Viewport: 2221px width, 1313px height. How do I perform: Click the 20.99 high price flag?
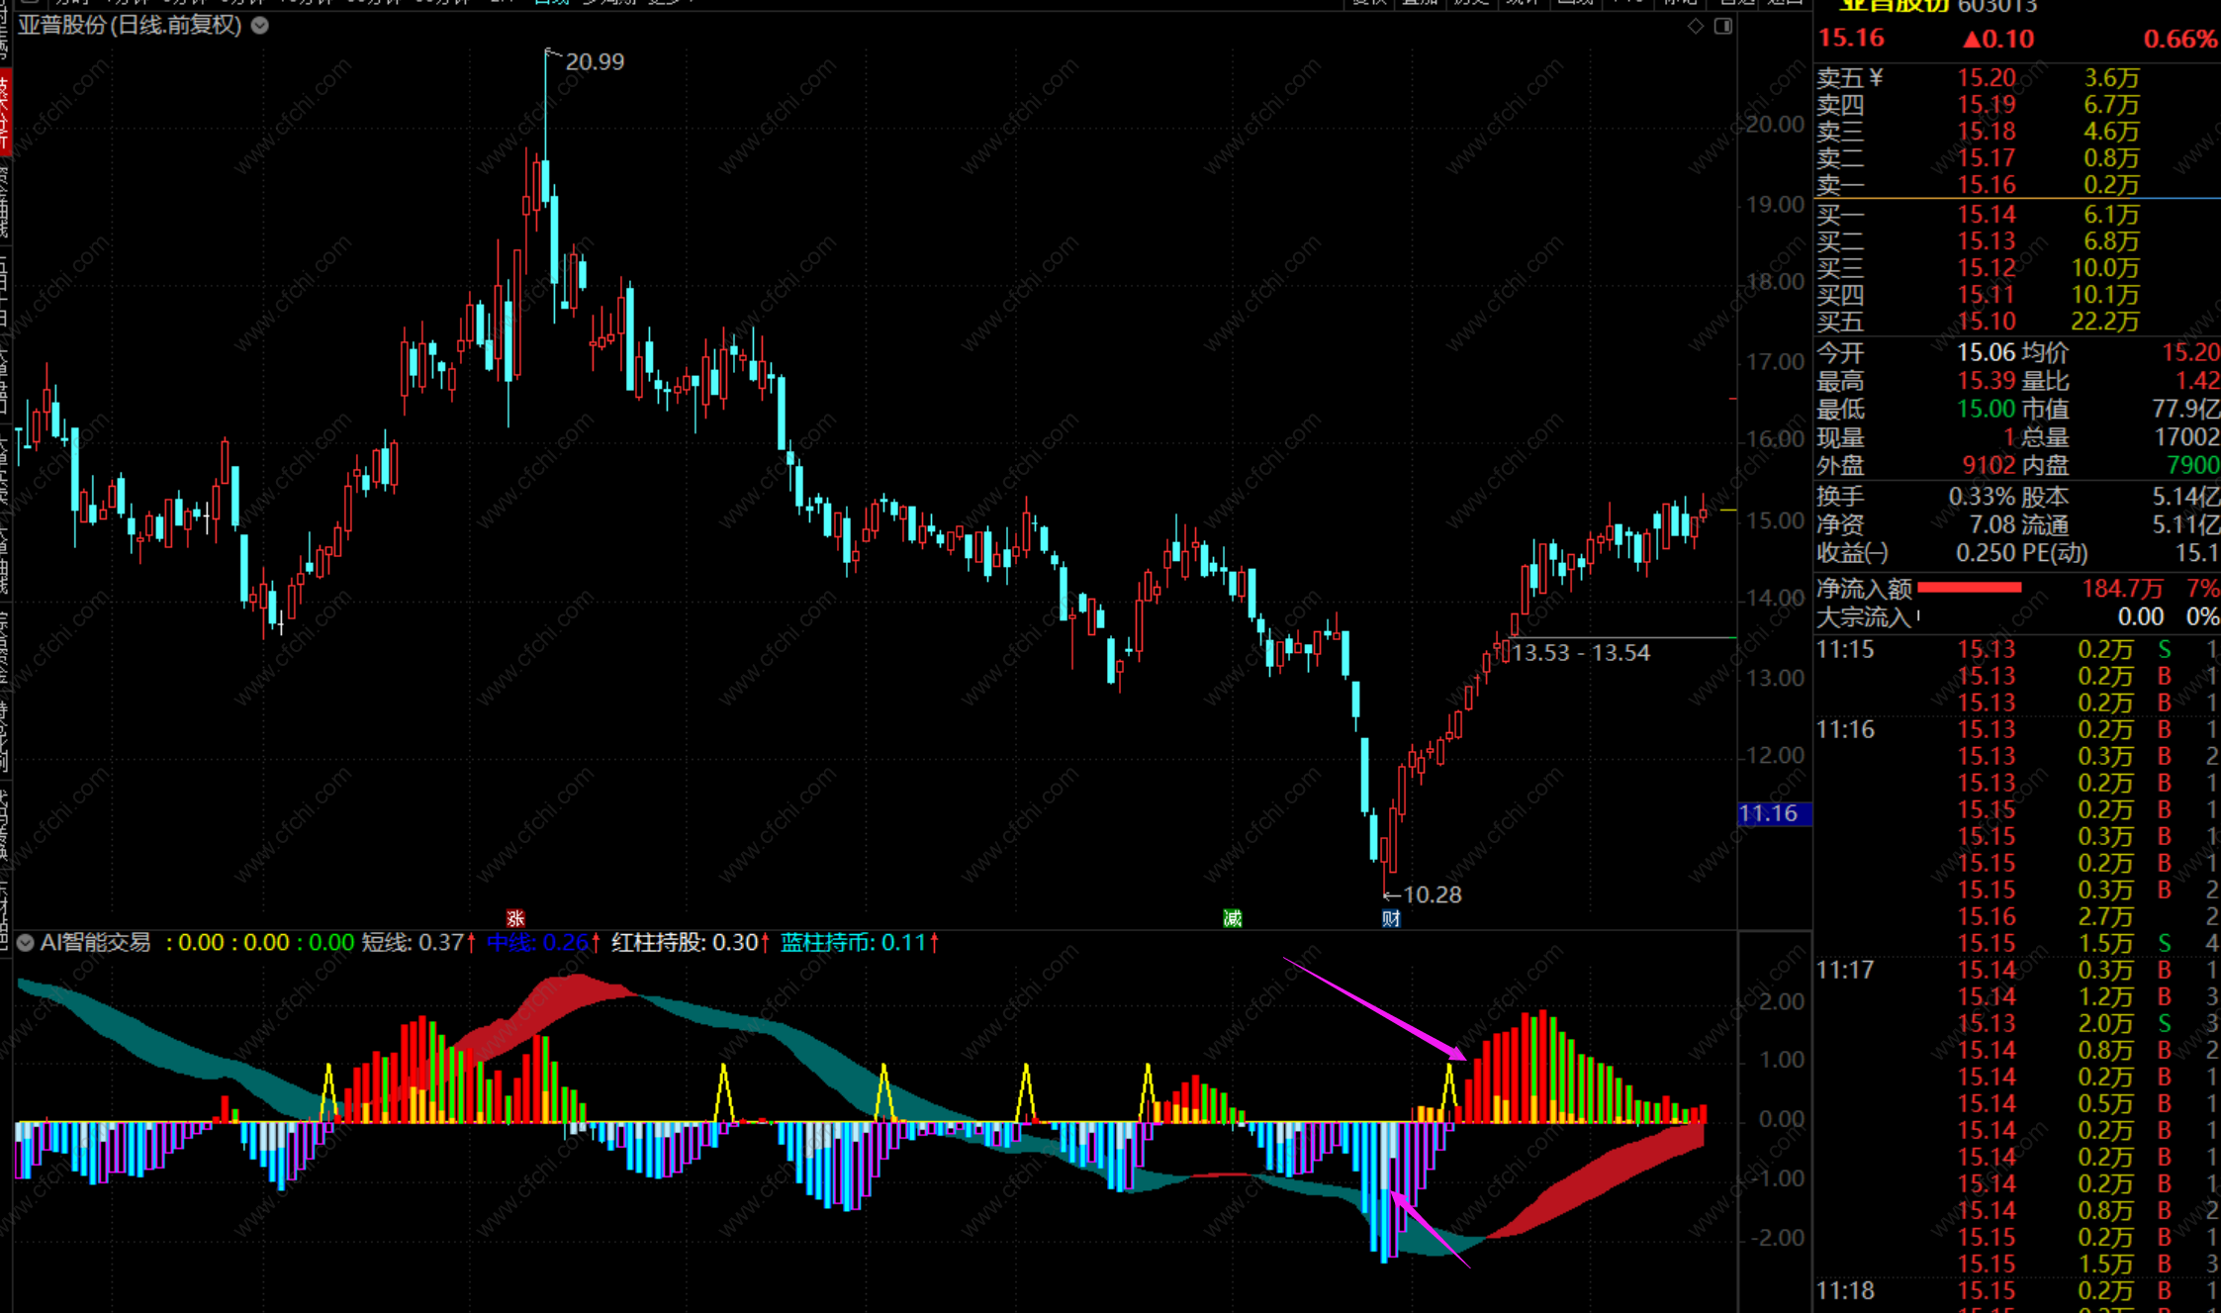coord(593,61)
